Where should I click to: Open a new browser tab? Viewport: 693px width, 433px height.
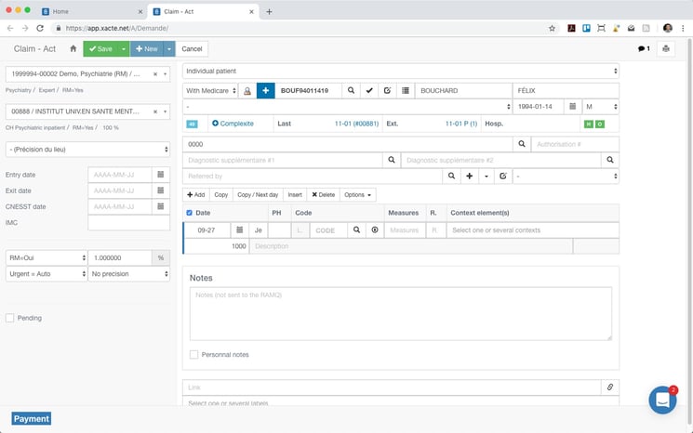point(269,11)
